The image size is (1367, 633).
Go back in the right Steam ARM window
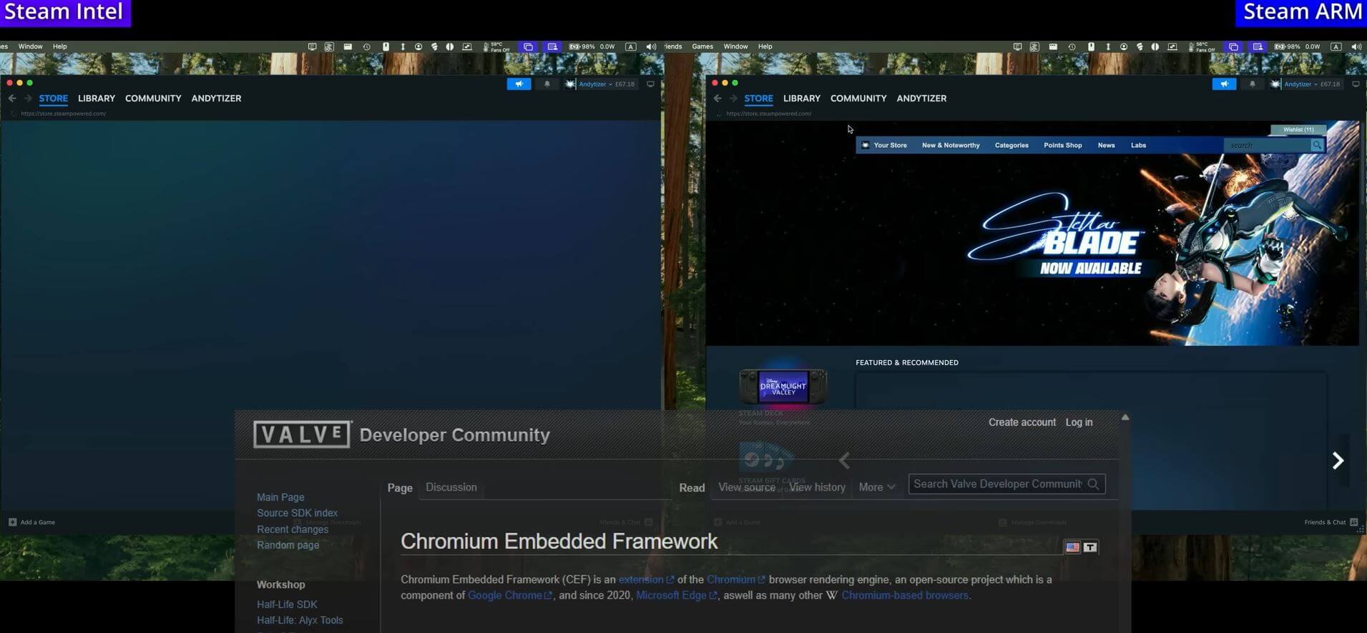pos(717,99)
